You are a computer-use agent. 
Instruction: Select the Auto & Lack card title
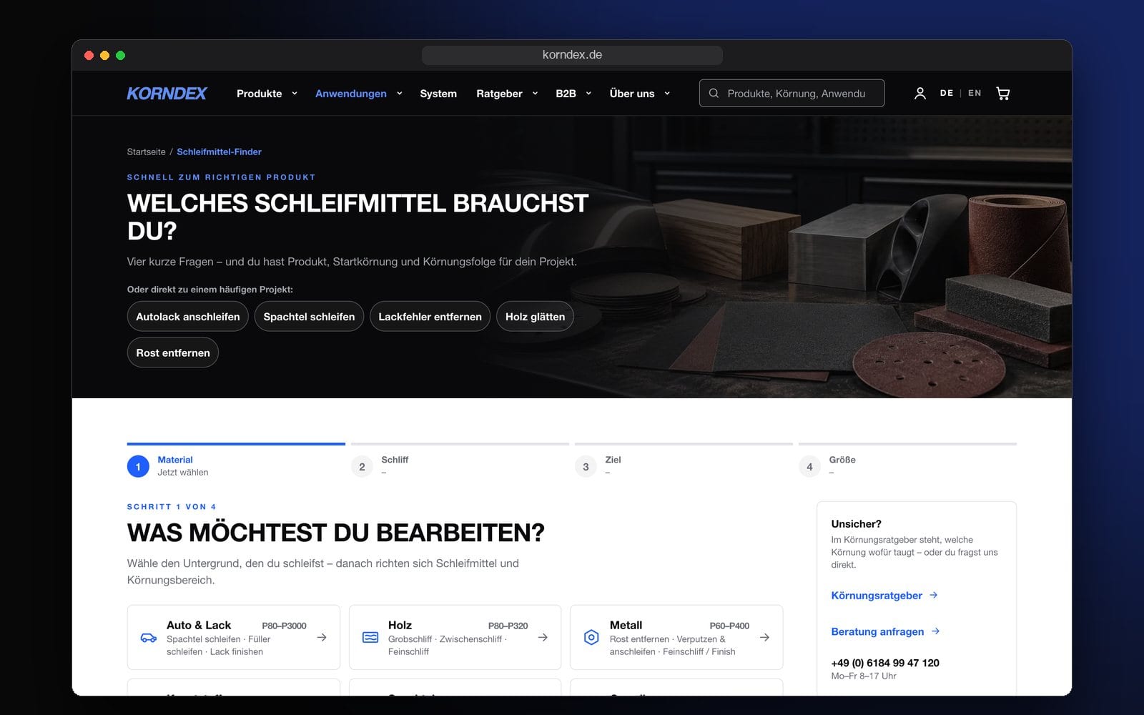coord(199,625)
